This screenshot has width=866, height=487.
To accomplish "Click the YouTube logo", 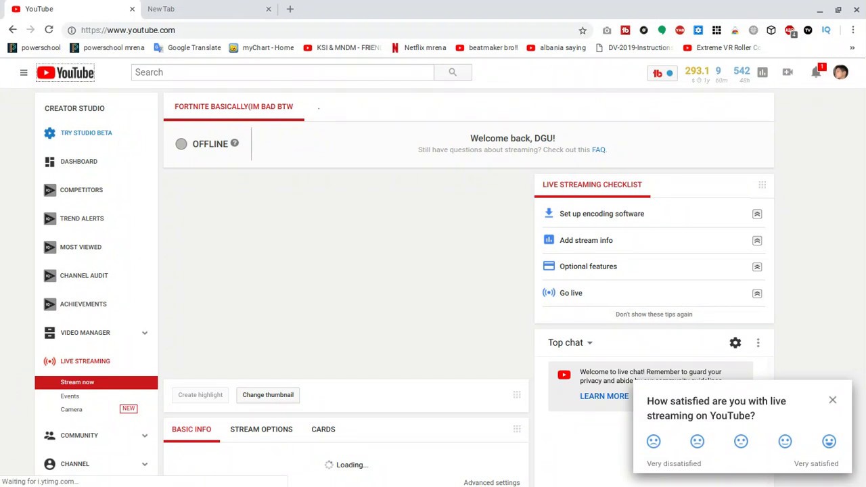I will [65, 72].
